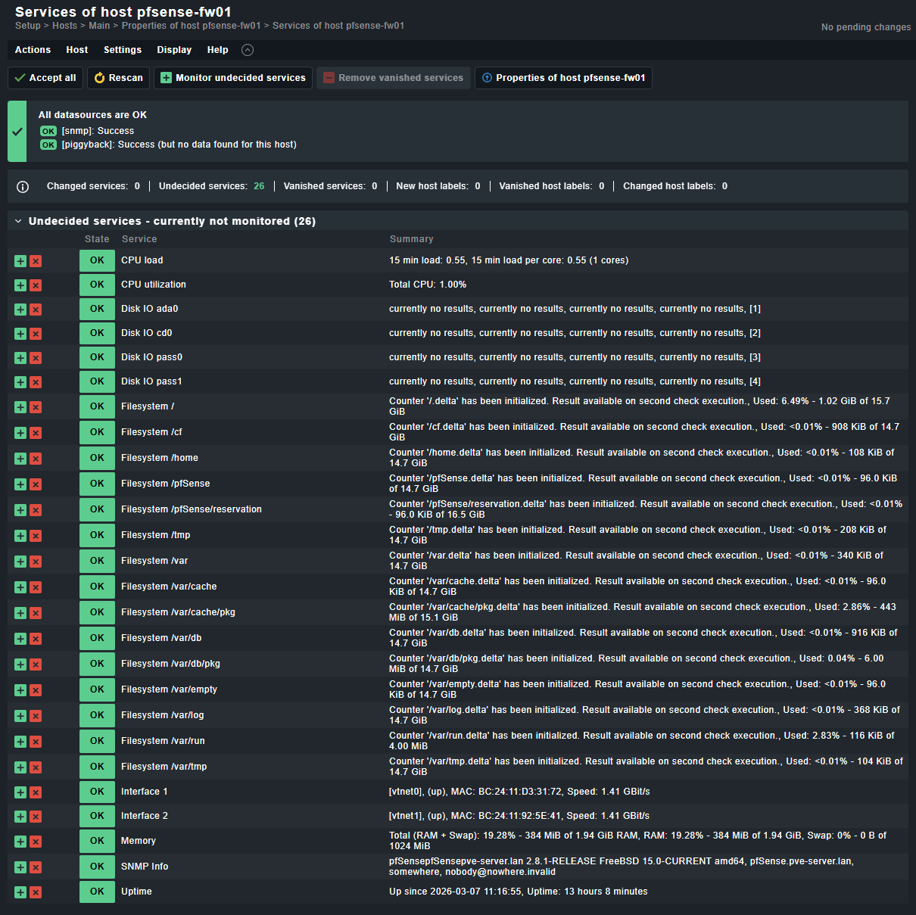The height and width of the screenshot is (915, 916).
Task: Add Interface 1 to monitored services
Action: (x=20, y=792)
